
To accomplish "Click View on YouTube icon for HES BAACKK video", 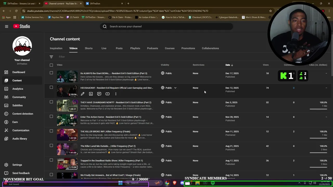I will [107, 94].
